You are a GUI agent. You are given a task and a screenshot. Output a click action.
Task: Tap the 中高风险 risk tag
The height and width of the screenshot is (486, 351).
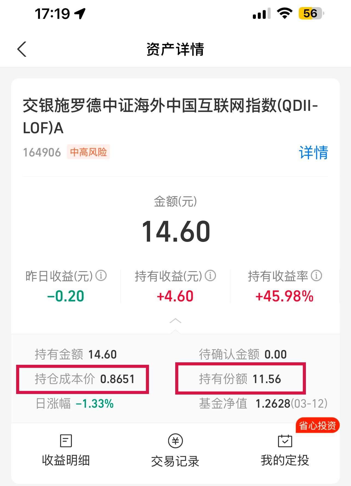tap(89, 152)
